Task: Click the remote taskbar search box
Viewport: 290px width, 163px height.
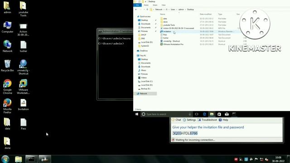Action: click(166, 114)
